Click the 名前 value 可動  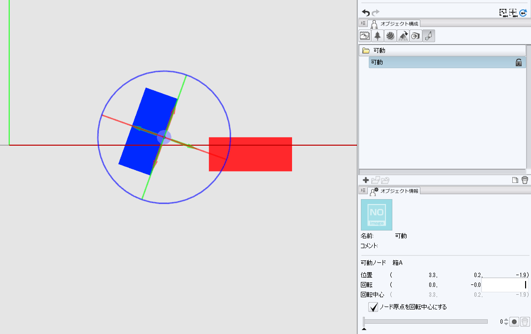tap(401, 236)
